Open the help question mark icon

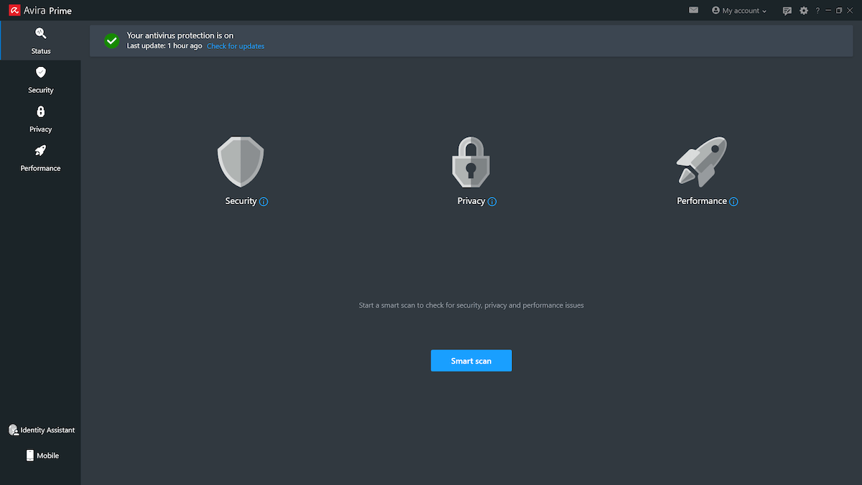click(x=817, y=10)
